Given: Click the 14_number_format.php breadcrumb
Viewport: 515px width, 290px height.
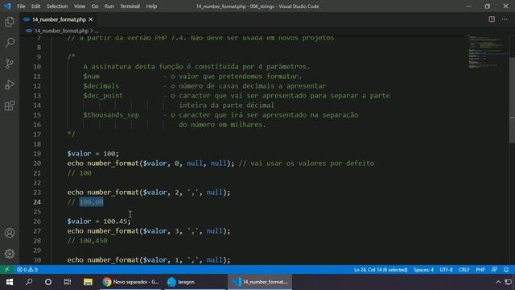Looking at the screenshot, I should (61, 31).
